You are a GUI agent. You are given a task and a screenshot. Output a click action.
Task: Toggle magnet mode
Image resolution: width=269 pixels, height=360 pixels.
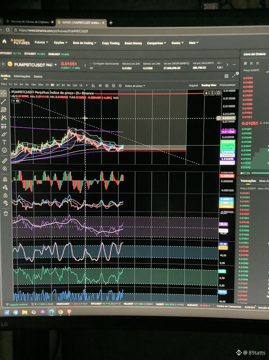point(5,179)
